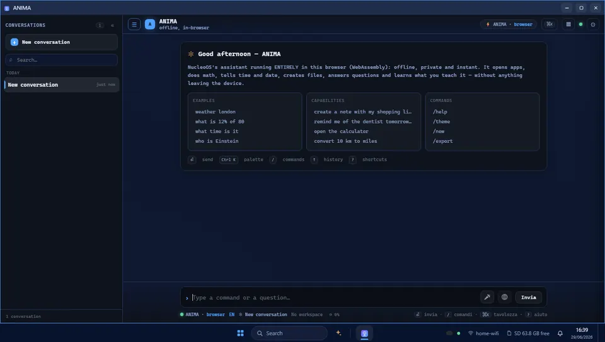Click the 'comandi' slash hint in footer

463,315
